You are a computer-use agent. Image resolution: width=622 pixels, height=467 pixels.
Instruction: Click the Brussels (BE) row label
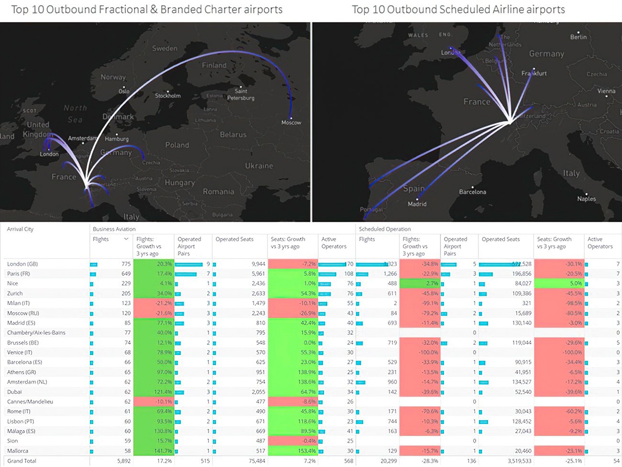(23, 343)
